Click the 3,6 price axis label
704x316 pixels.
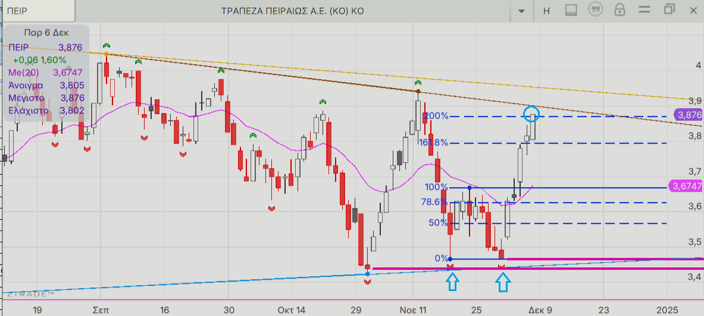(695, 207)
